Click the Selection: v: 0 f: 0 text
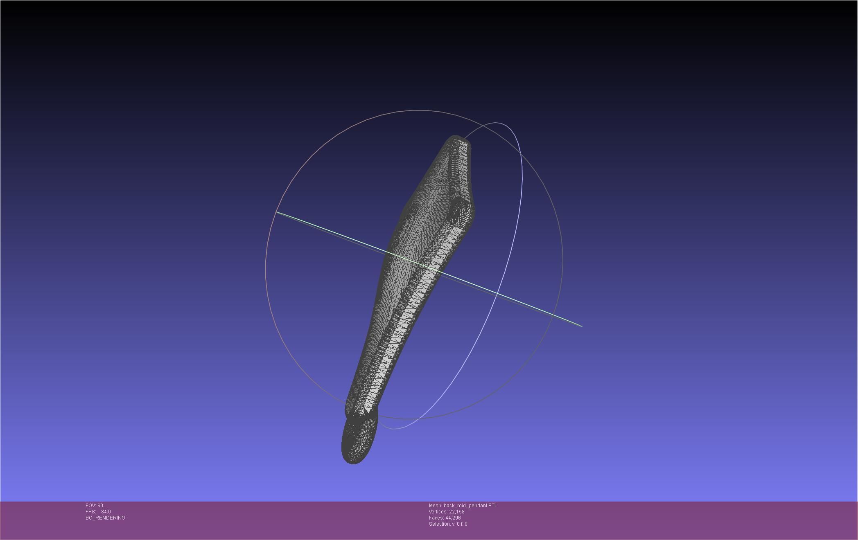Viewport: 858px width, 540px height. tap(448, 524)
